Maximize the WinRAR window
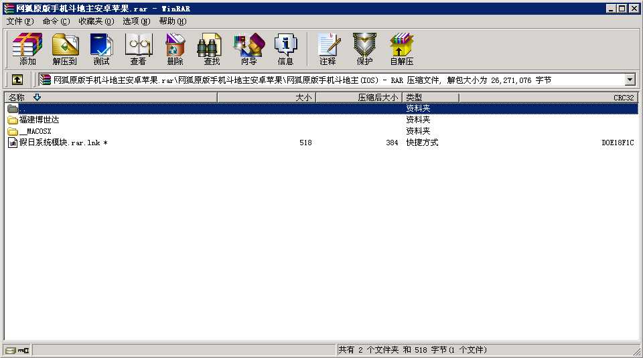643x358 pixels. [x=622, y=8]
